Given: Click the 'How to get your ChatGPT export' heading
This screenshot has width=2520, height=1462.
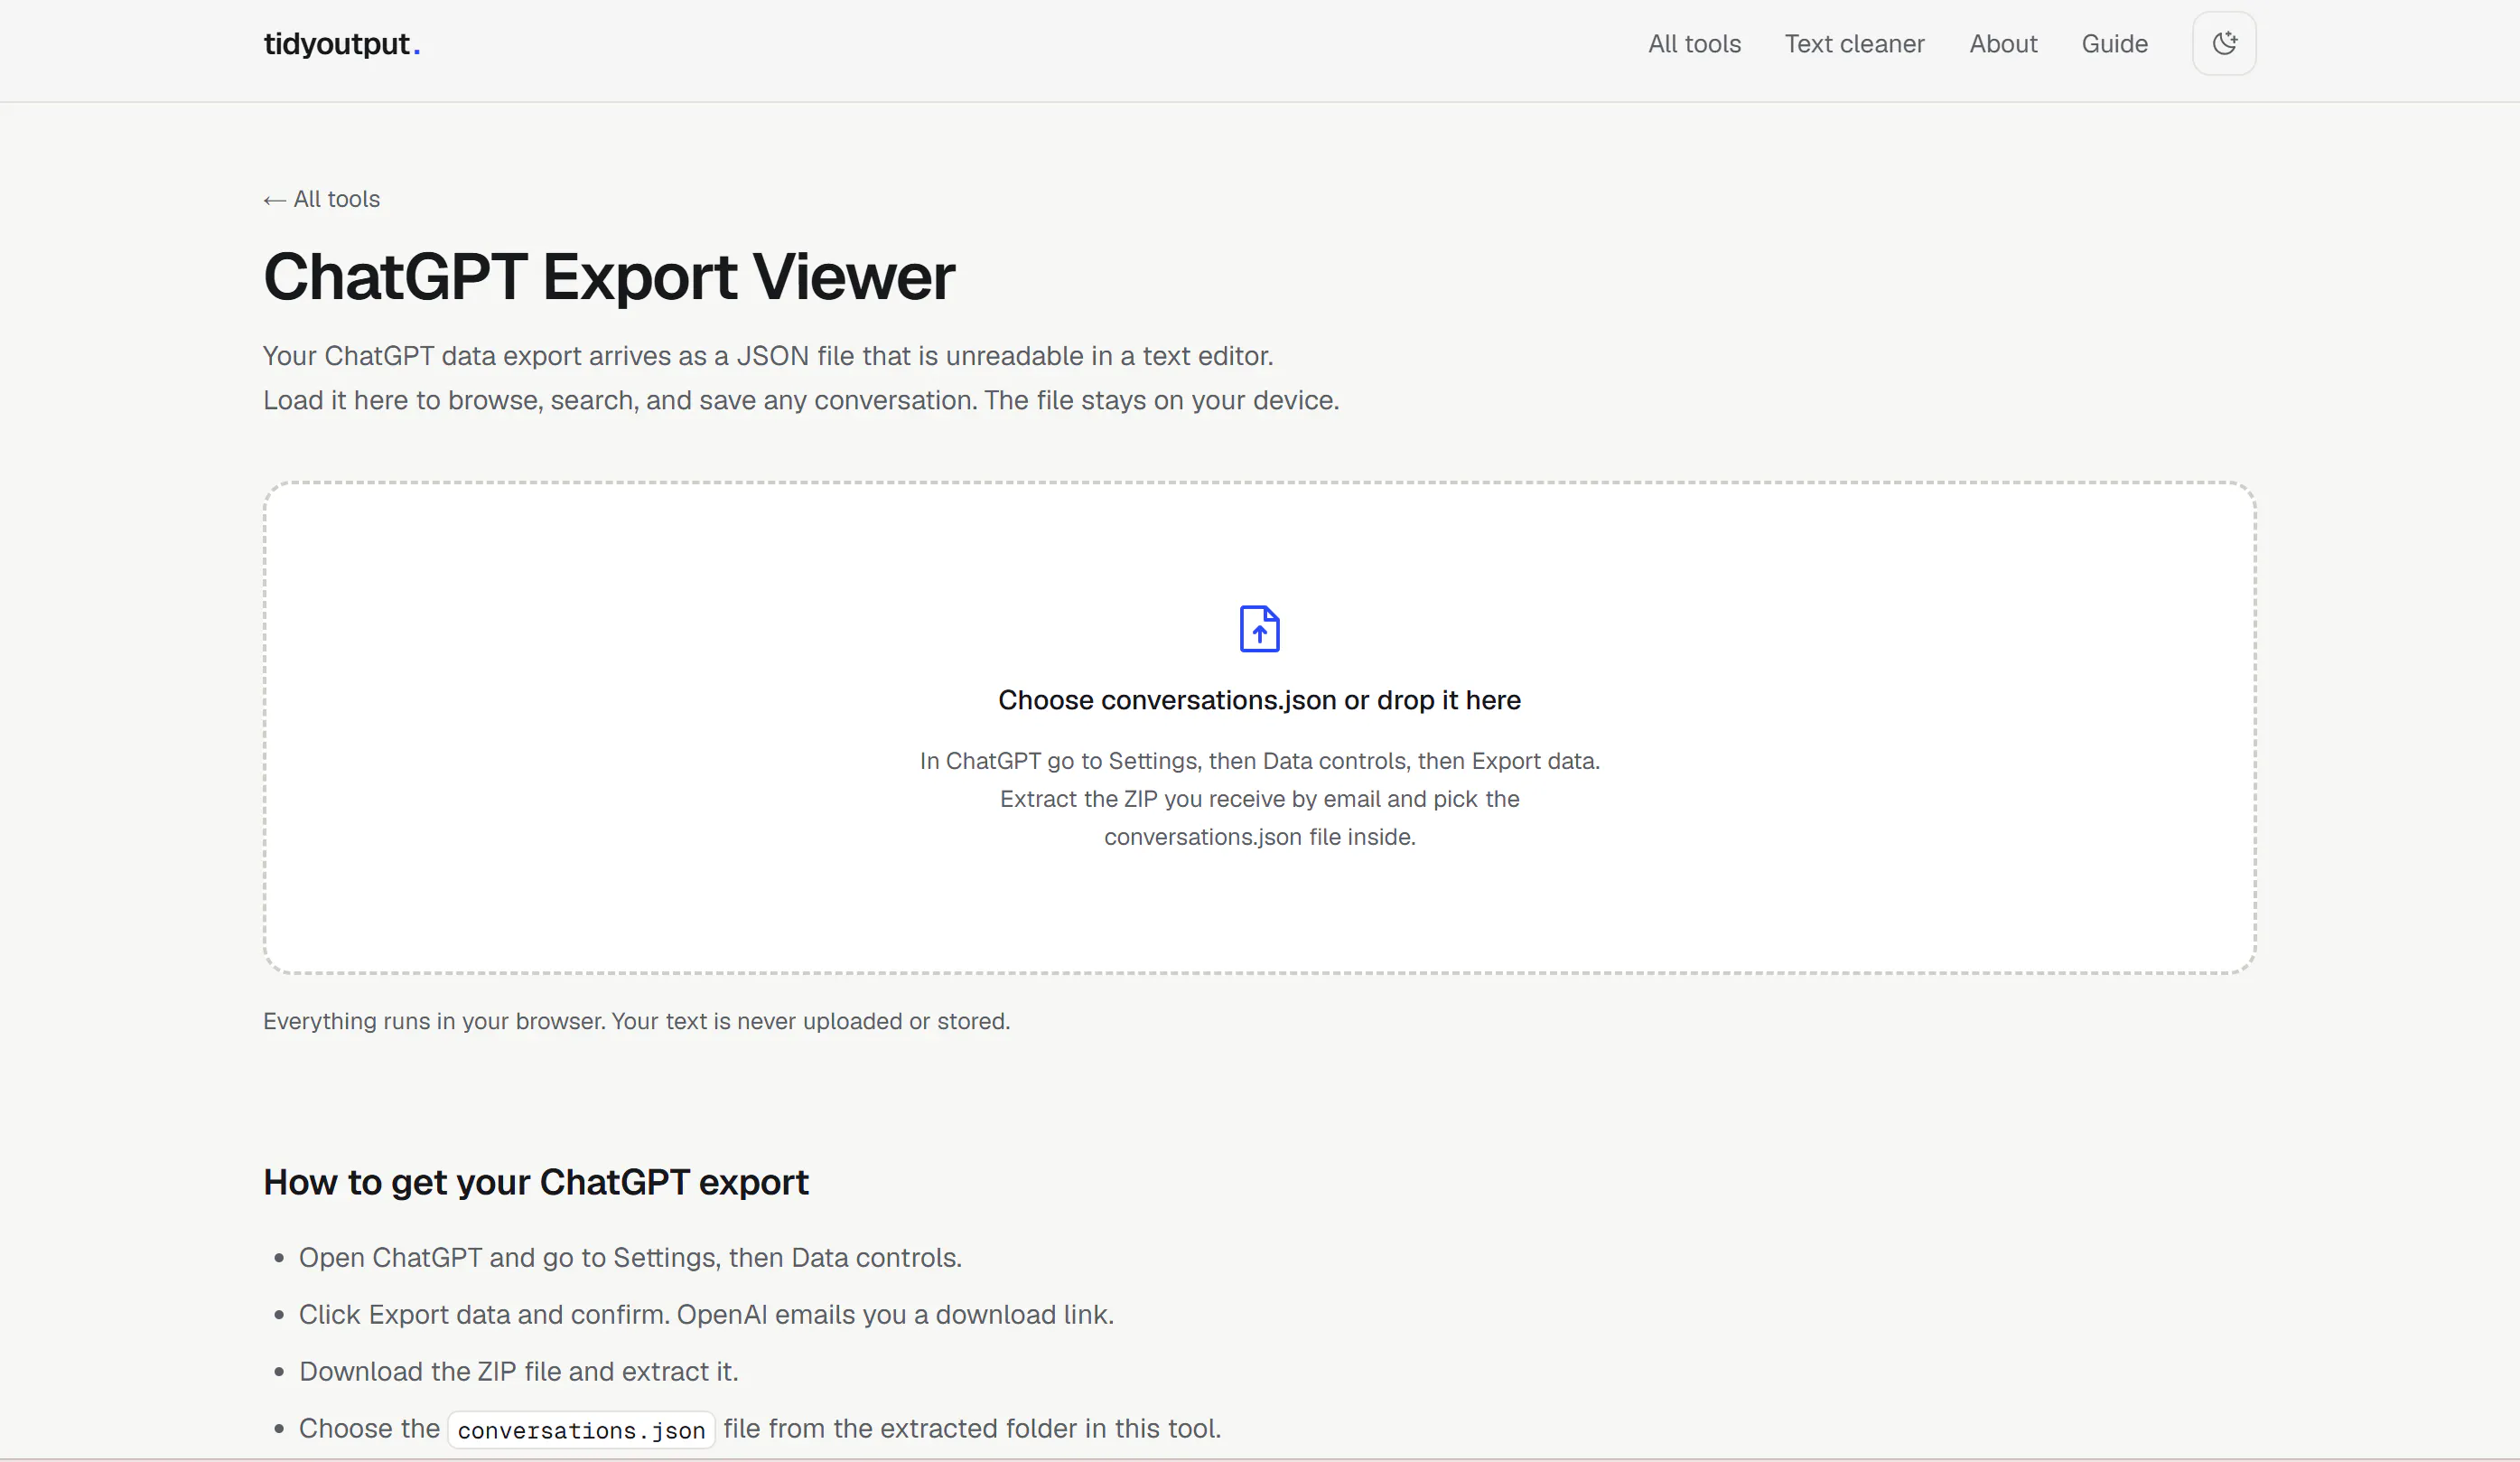Looking at the screenshot, I should (x=536, y=1182).
